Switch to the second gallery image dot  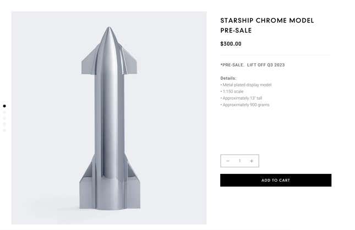coord(4,112)
